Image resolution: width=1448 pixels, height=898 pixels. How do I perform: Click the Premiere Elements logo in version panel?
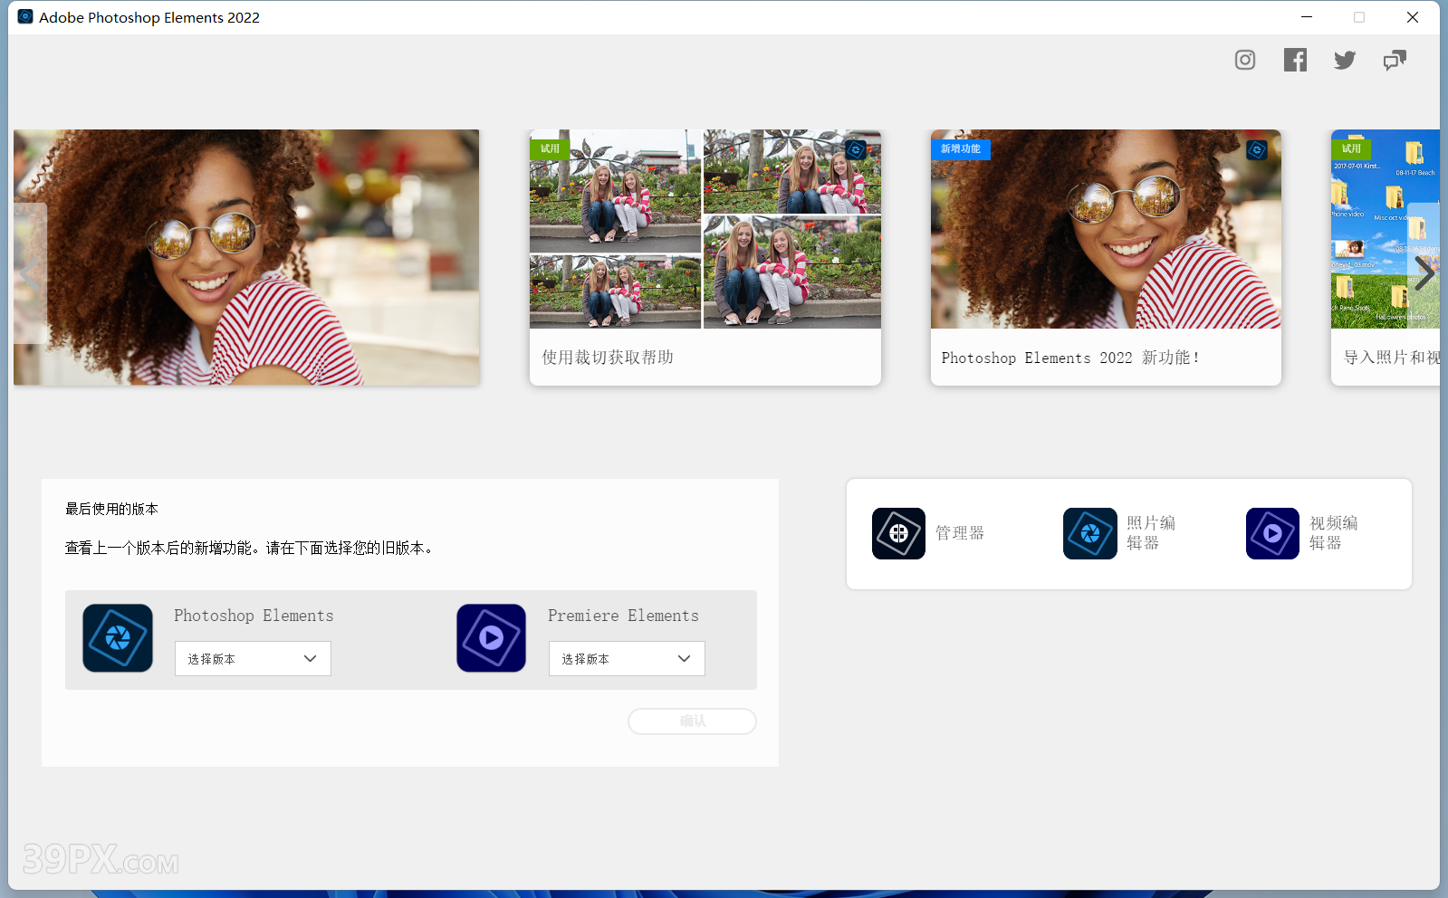pyautogui.click(x=491, y=638)
